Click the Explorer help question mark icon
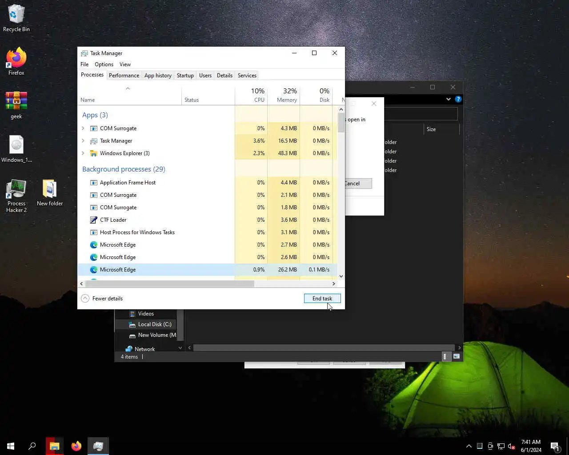The height and width of the screenshot is (455, 569). point(458,99)
